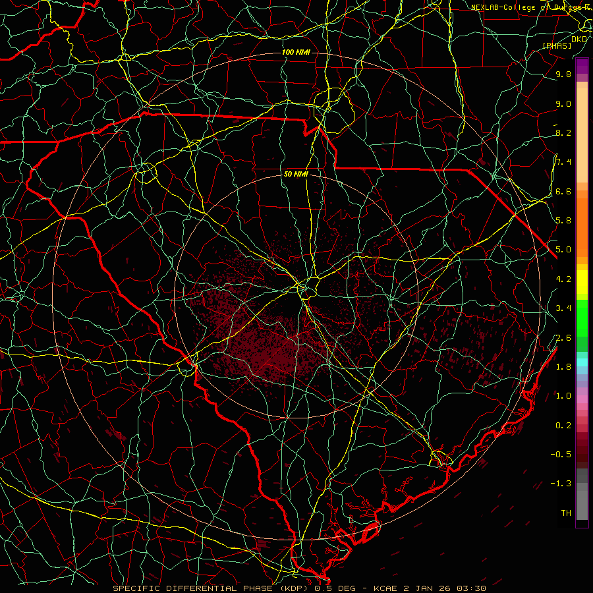Image resolution: width=593 pixels, height=593 pixels.
Task: Click the dark maroon segment of the color bar
Action: 582,450
